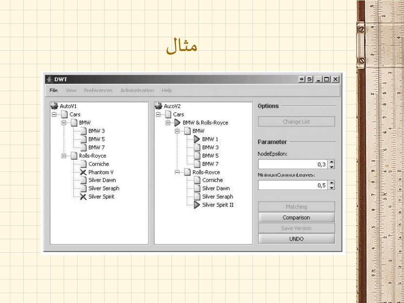Collapse the Rolls-Royce node in AutoV2 tree
This screenshot has height=303, width=404.
(177, 172)
